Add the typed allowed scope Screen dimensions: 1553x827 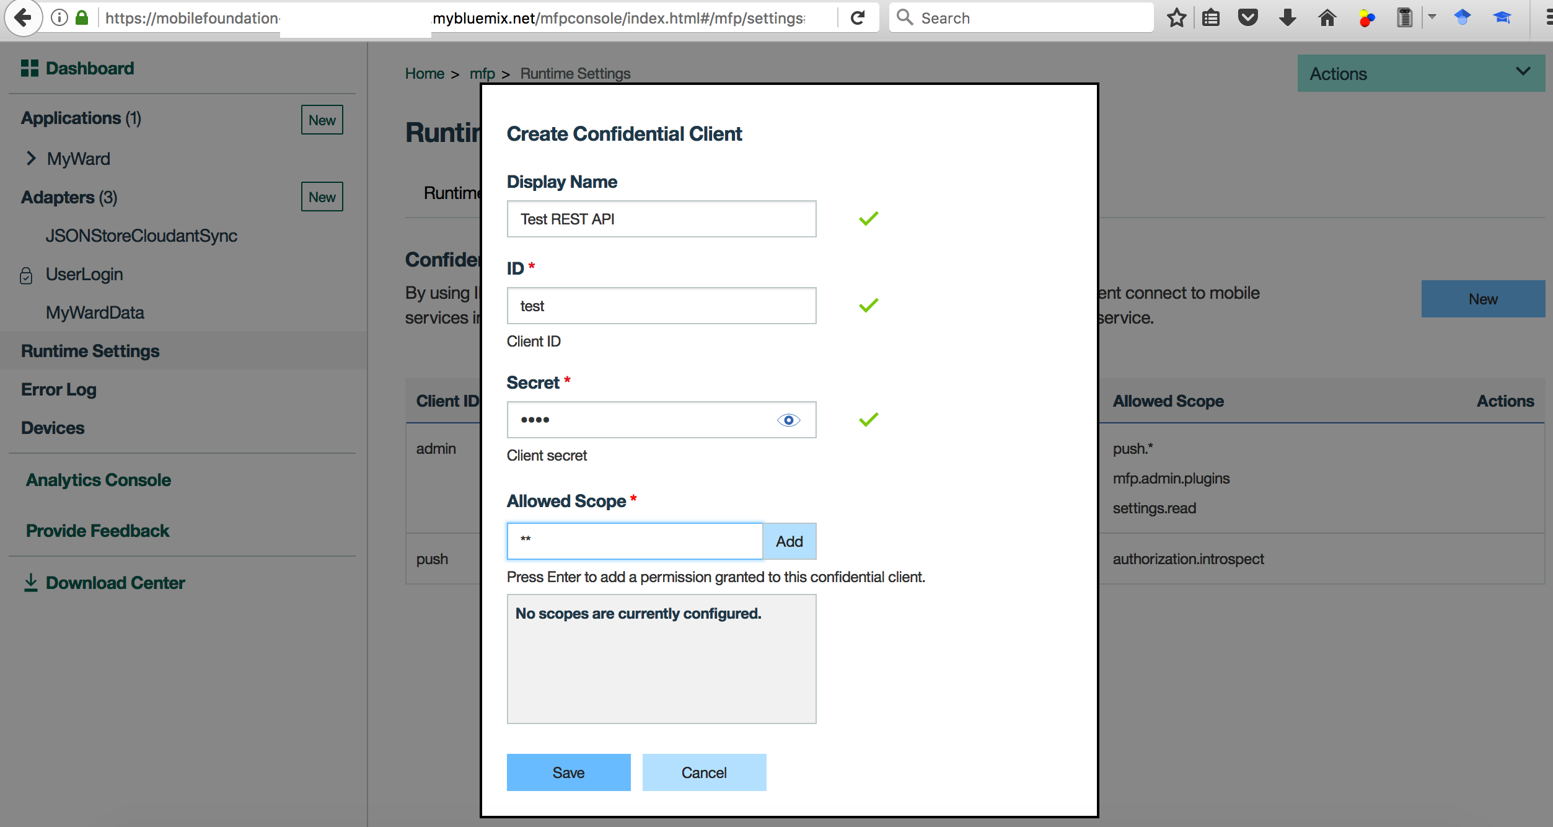pyautogui.click(x=789, y=541)
